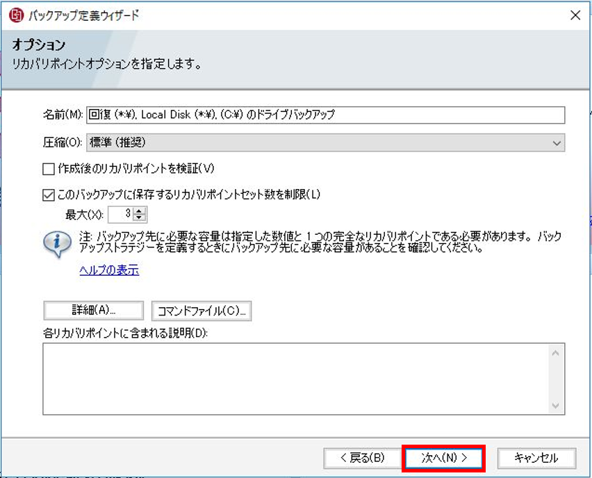Click the コマンドファイル(C)... button
592x478 pixels.
pyautogui.click(x=202, y=311)
